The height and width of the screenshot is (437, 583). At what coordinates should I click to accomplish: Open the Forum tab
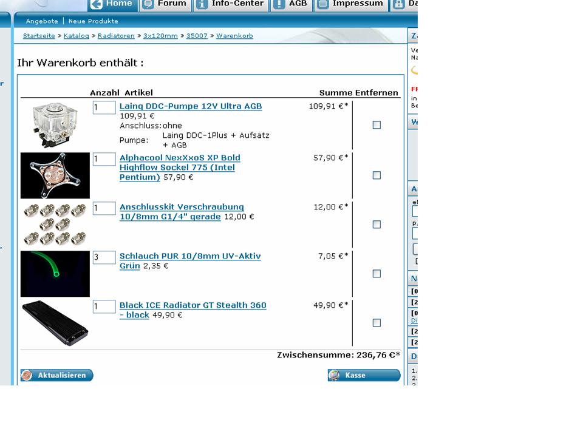(166, 4)
